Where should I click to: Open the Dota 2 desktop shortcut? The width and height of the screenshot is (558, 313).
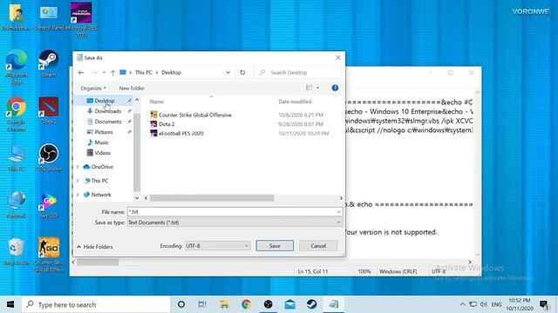(49, 110)
